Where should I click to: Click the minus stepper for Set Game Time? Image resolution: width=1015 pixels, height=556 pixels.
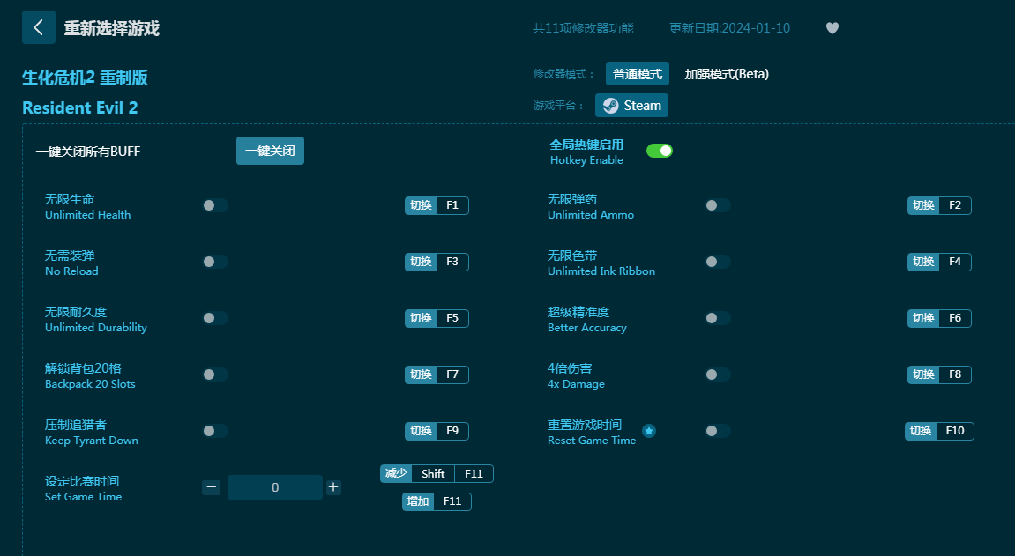[x=211, y=487]
